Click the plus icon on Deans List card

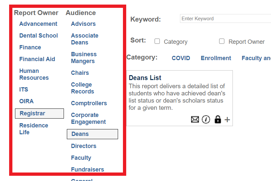(x=227, y=120)
